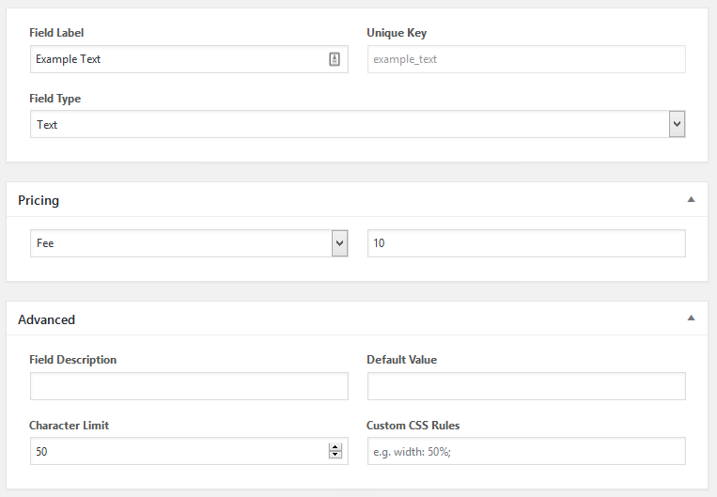Click the Field Type label text
The height and width of the screenshot is (497, 717).
click(55, 99)
